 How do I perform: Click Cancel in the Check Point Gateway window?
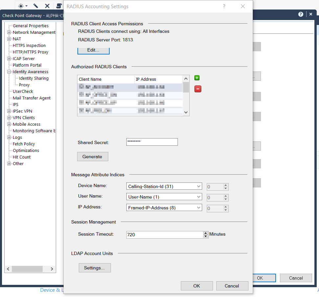(296, 278)
